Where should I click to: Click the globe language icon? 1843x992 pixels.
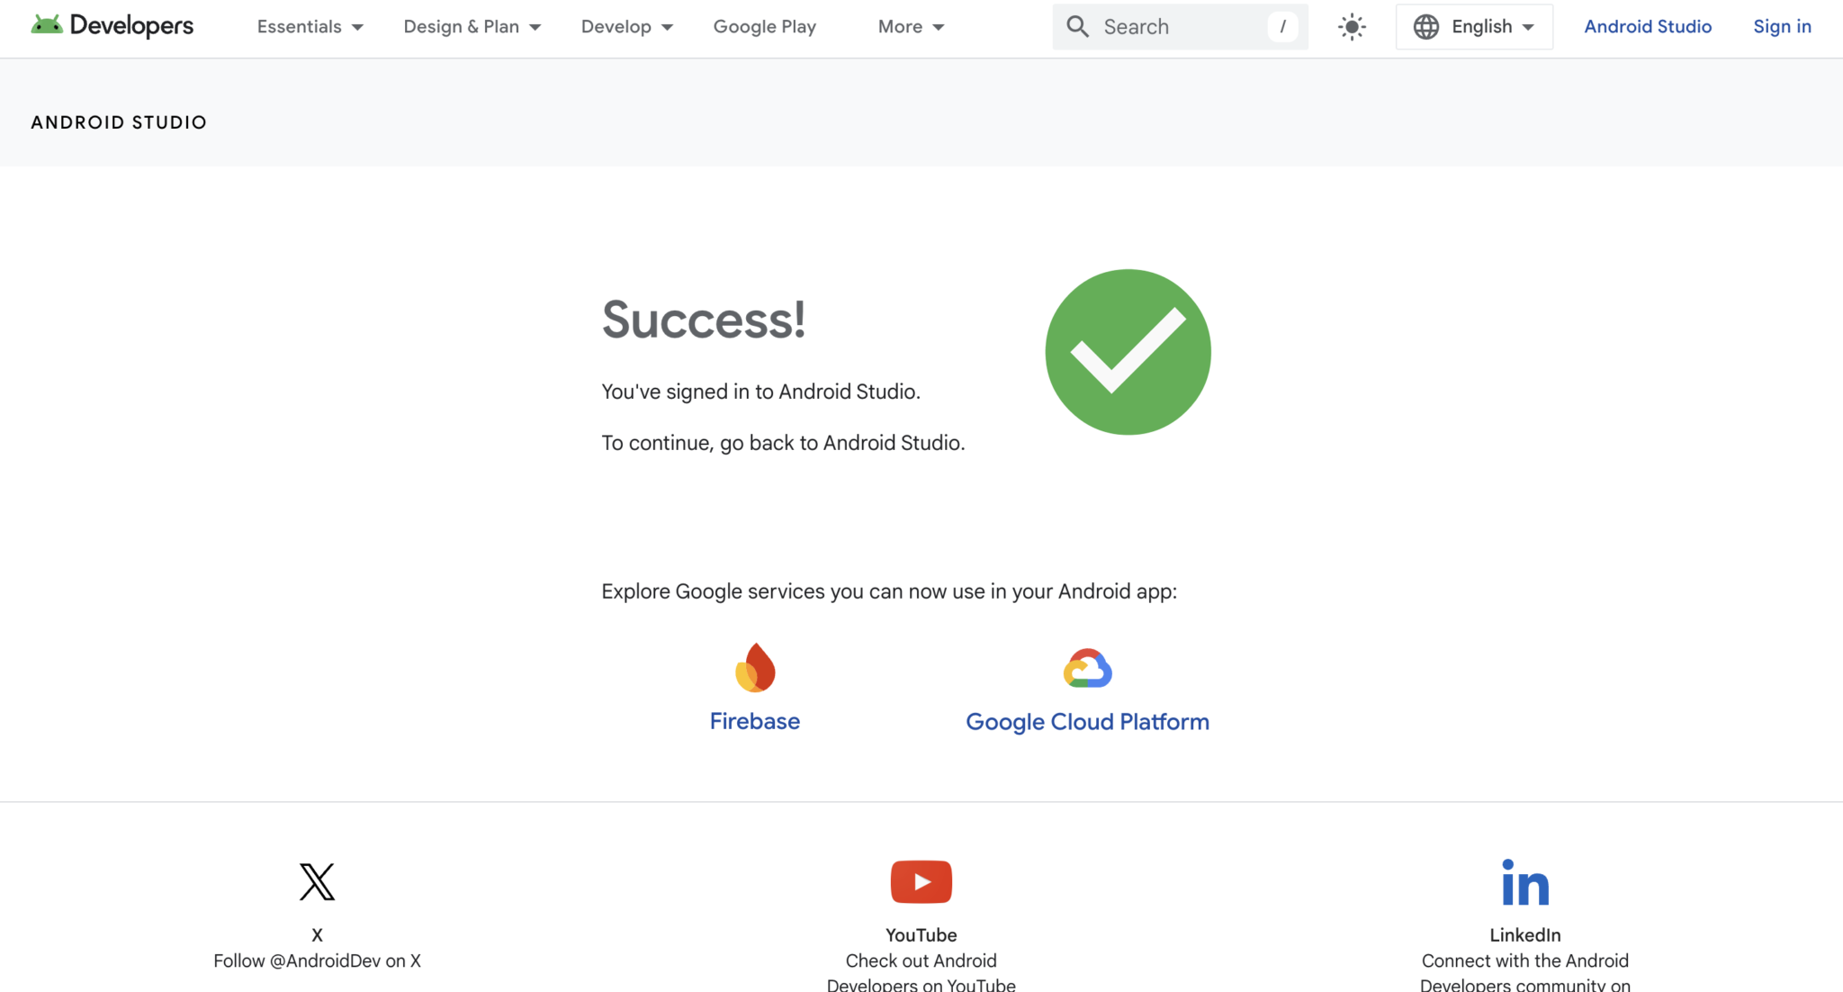point(1426,27)
